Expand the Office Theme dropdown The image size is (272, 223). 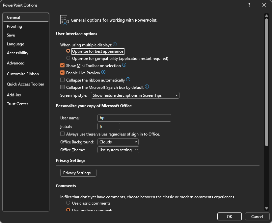coord(118,150)
